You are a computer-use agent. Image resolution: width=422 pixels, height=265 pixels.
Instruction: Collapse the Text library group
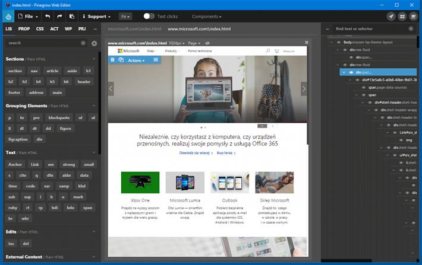click(x=94, y=152)
